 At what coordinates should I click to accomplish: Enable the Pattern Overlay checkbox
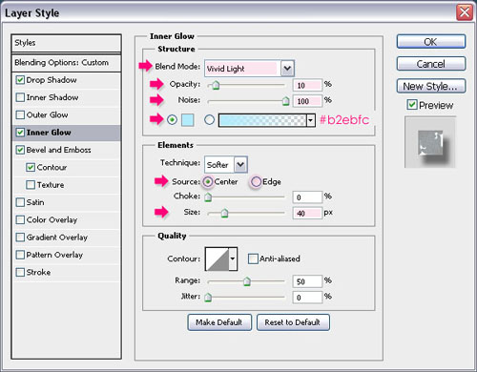(20, 255)
